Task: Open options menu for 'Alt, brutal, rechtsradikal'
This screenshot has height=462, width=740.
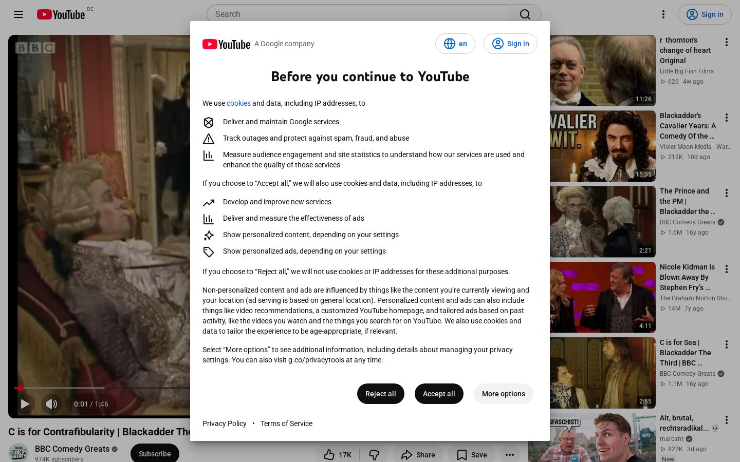Action: [727, 420]
